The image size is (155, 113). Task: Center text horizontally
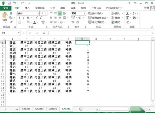point(55,18)
